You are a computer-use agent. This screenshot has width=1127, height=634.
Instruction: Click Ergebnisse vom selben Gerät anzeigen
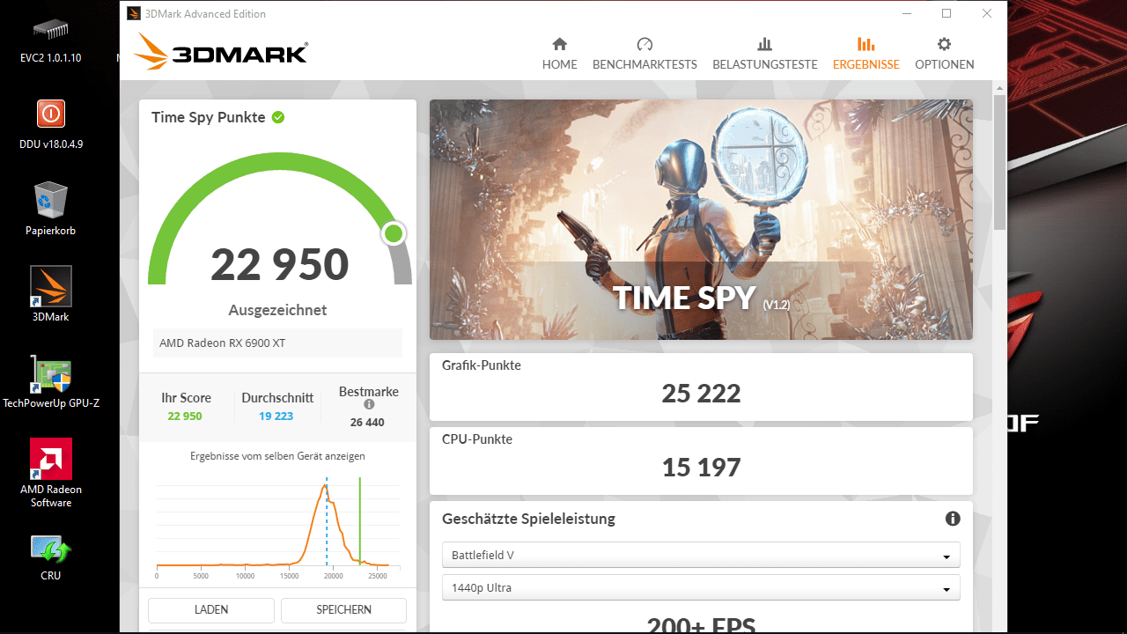(x=277, y=456)
